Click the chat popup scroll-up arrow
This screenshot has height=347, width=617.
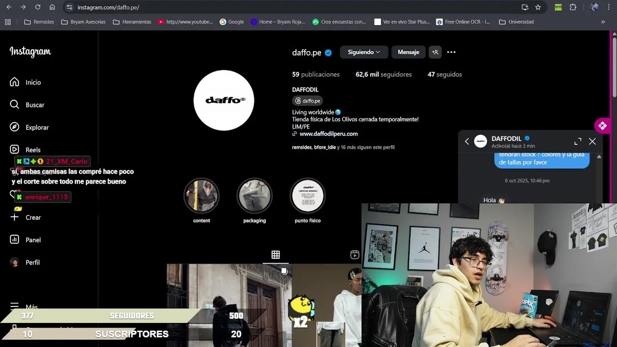599,157
